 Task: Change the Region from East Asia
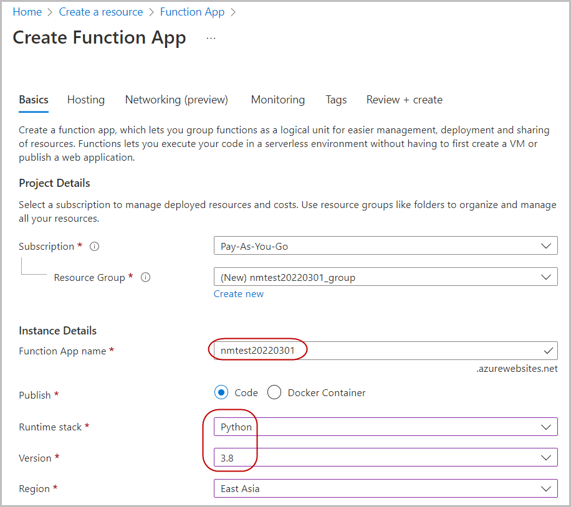tap(385, 488)
